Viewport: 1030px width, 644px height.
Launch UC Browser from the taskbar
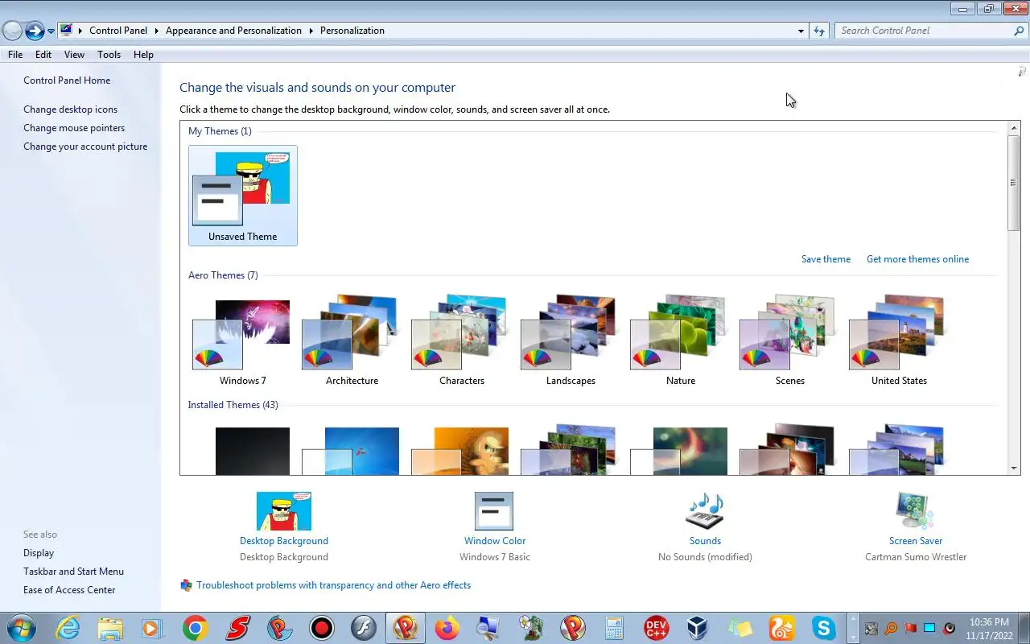click(x=781, y=628)
